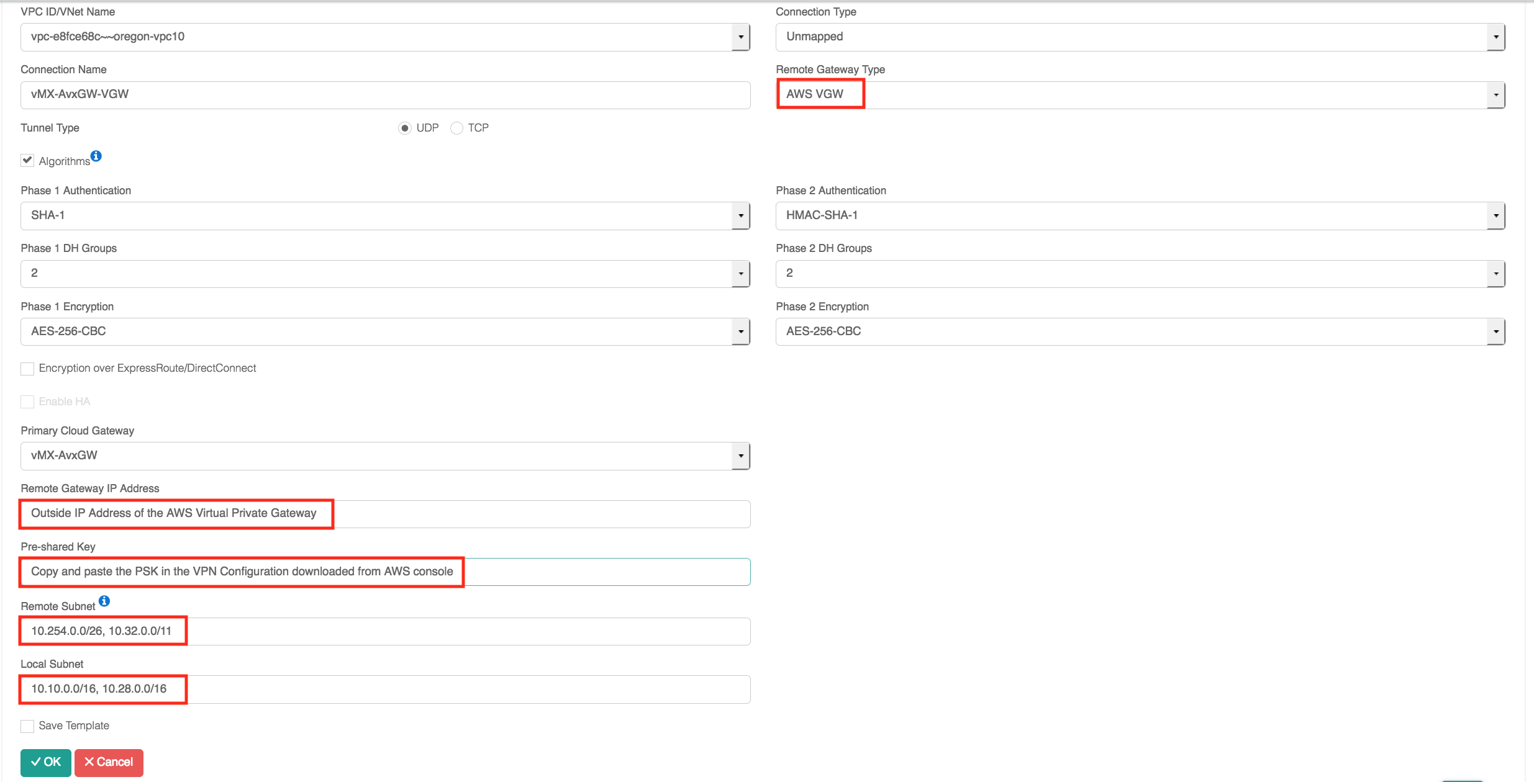Open the Connection Type dropdown

(1495, 37)
